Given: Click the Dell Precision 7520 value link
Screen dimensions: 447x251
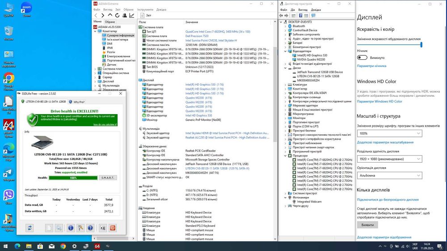Looking at the screenshot, I should [x=197, y=36].
